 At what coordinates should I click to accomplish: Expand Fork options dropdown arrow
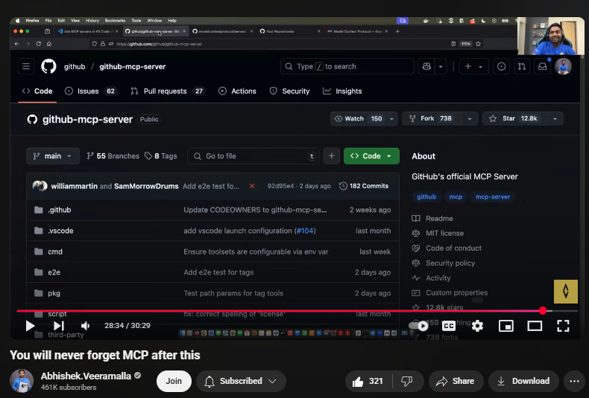470,119
